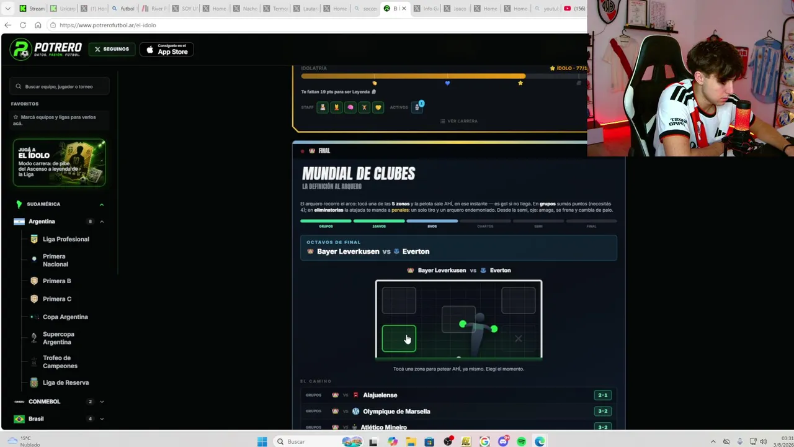This screenshot has width=794, height=447.
Task: Open the Ver Carrera link
Action: point(458,121)
